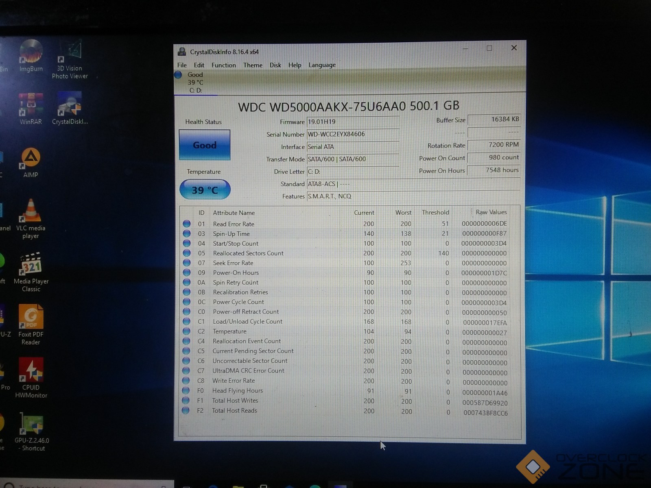The width and height of the screenshot is (651, 488).
Task: Open the File menu
Action: (182, 65)
